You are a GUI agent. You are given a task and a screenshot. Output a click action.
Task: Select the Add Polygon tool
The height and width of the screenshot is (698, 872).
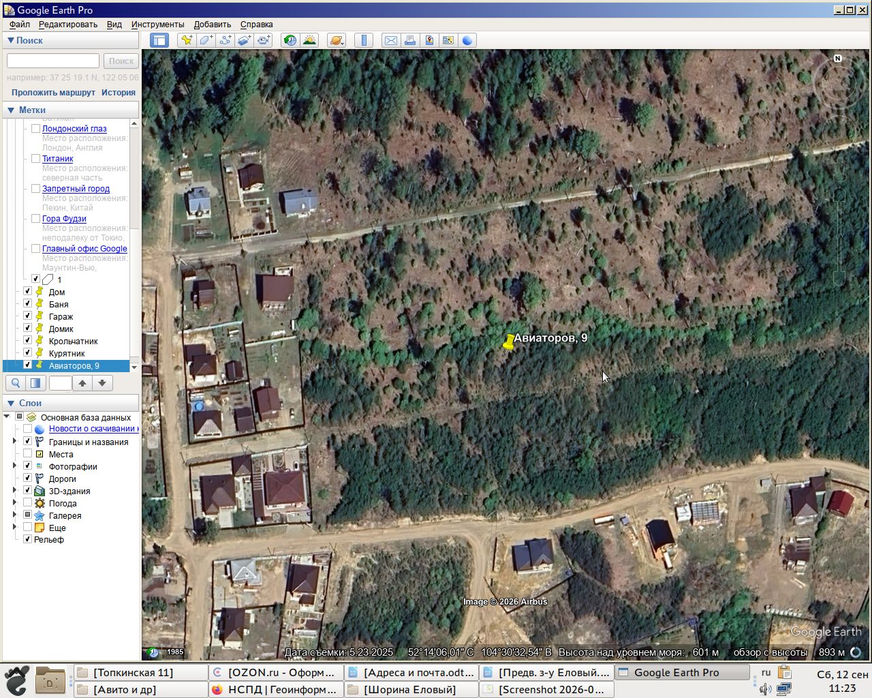click(206, 40)
